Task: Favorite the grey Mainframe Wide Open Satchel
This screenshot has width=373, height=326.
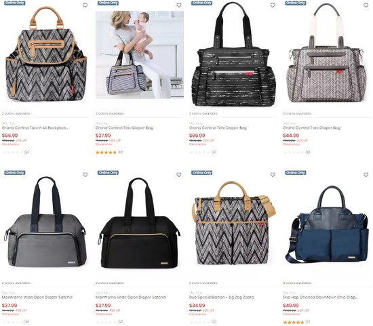Action: 85,175
